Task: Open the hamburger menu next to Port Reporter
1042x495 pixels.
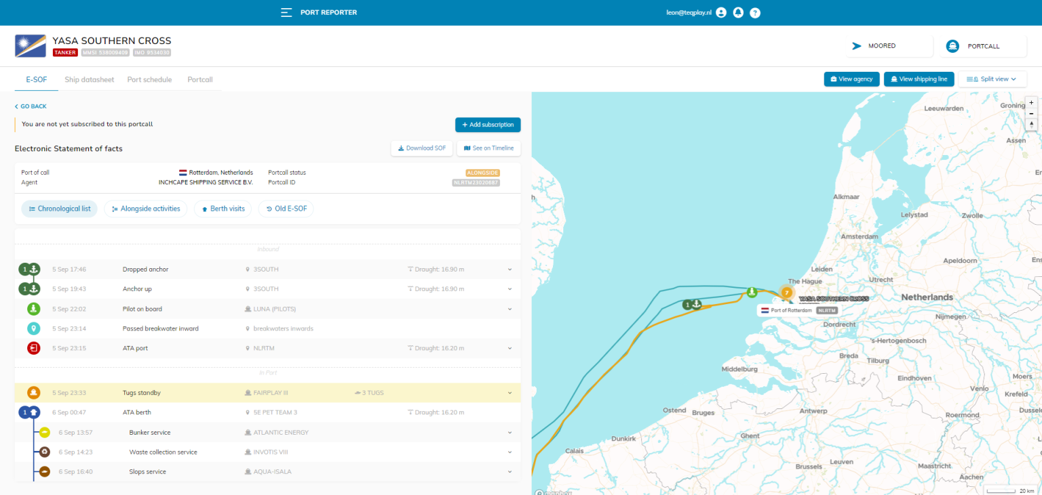Action: (286, 12)
